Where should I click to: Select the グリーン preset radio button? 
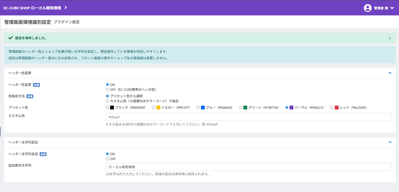click(x=240, y=108)
